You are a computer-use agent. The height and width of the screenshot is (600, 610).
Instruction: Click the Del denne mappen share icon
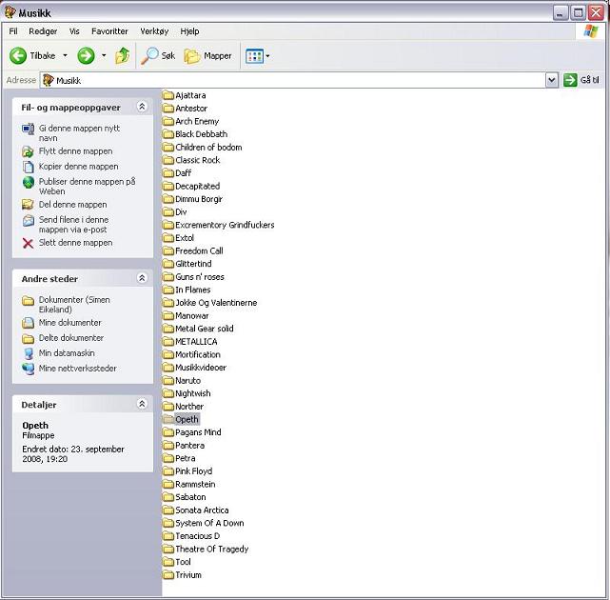[x=28, y=205]
